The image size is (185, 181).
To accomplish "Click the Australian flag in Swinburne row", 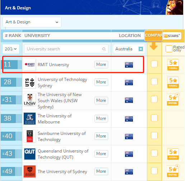I will pyautogui.click(x=129, y=136).
